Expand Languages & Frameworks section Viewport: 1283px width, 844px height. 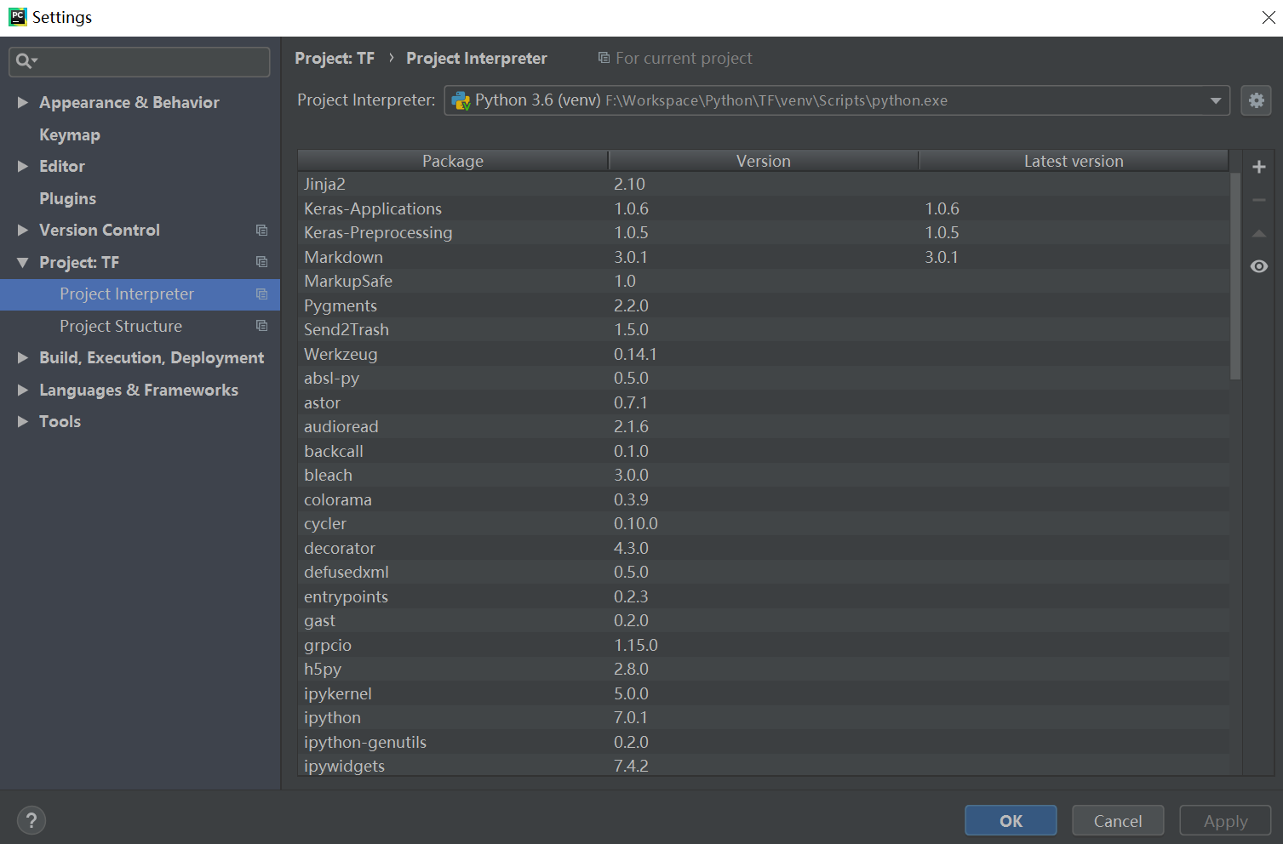[x=23, y=390]
